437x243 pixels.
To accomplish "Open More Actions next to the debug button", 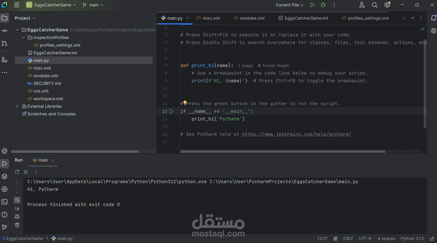I will [334, 5].
